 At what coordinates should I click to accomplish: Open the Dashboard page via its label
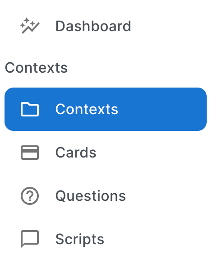click(x=93, y=26)
